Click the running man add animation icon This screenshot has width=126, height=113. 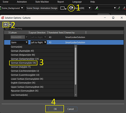[96, 8]
